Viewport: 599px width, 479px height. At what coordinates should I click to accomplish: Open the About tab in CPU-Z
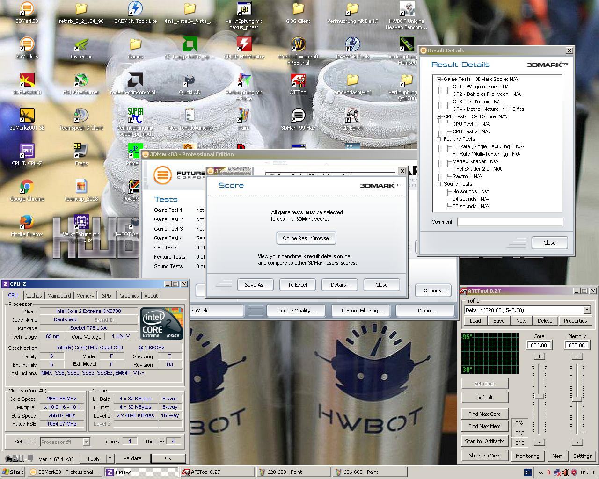[x=151, y=296]
